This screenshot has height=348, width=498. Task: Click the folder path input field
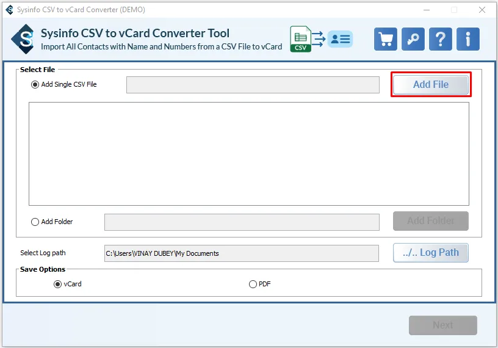[x=242, y=222]
